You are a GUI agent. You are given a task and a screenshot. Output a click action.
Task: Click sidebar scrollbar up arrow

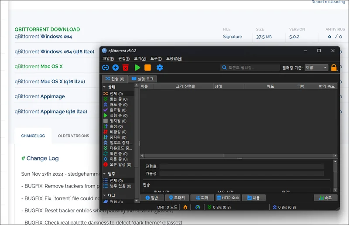[137, 85]
